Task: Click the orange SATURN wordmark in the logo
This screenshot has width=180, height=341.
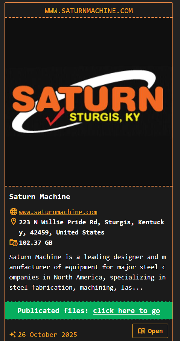Action: (88, 98)
